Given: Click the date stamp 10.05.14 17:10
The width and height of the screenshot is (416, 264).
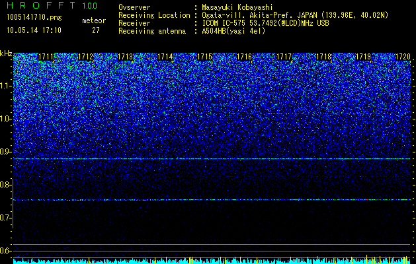Looking at the screenshot, I should (34, 30).
